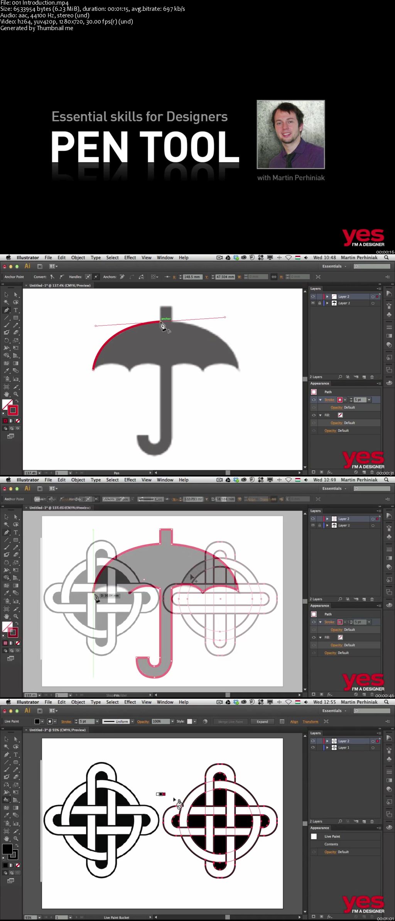Pick the Hand tool in the Wed 10:48 frame
Viewport: 395px width, 921px height.
(x=7, y=394)
